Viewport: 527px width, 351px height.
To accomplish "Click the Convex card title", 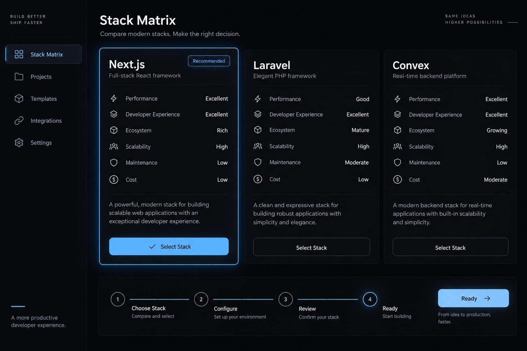I will pyautogui.click(x=411, y=65).
